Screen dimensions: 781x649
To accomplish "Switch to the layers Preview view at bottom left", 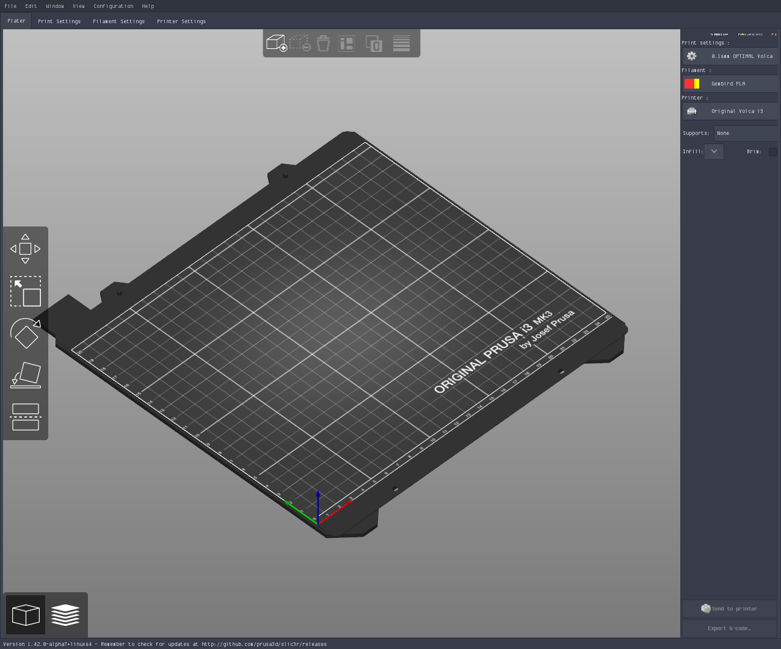I will coord(65,614).
